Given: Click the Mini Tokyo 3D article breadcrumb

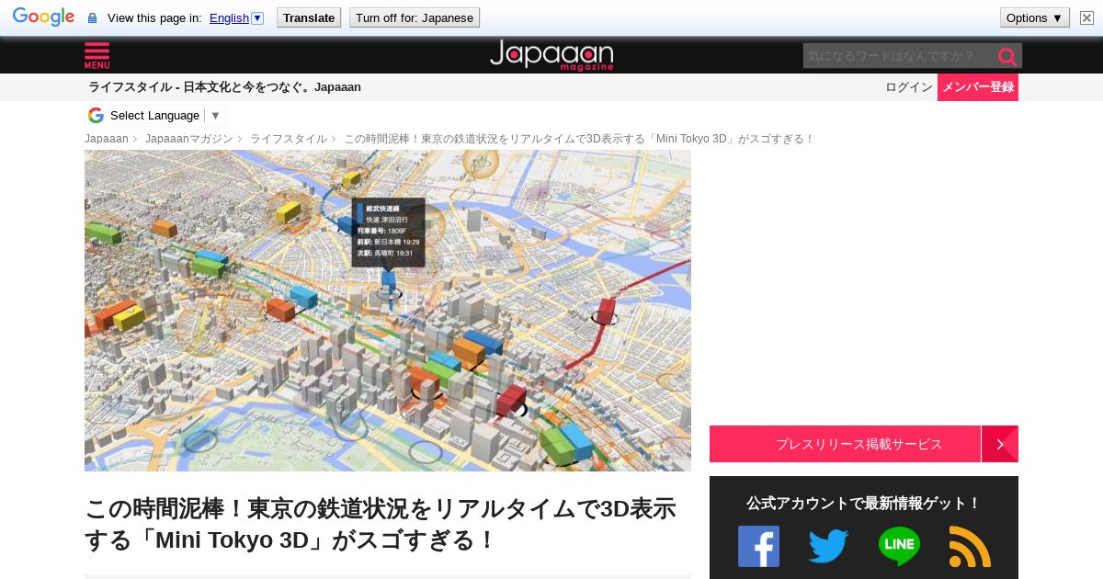Looking at the screenshot, I should point(579,139).
